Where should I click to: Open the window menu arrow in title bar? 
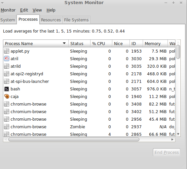pyautogui.click(x=2, y=3)
